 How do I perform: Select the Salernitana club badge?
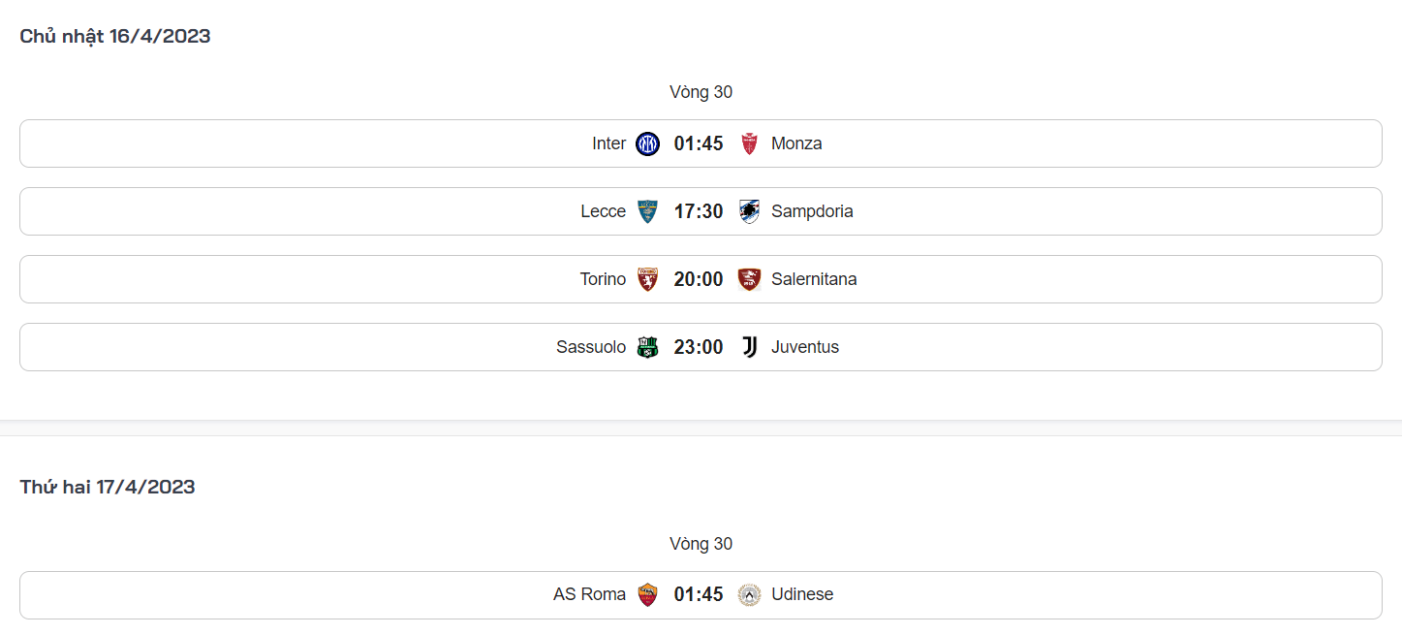[749, 278]
